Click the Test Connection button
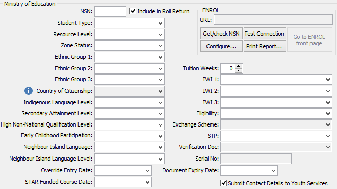Viewport: 337px width, 189px height. point(265,34)
